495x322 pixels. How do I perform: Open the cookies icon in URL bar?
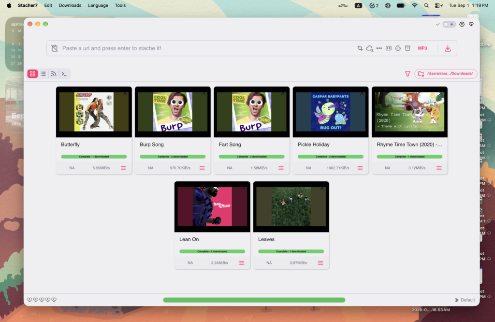tap(398, 48)
